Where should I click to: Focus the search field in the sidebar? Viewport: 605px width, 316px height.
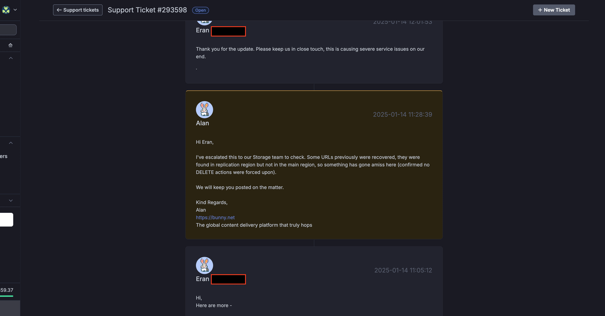(8, 30)
